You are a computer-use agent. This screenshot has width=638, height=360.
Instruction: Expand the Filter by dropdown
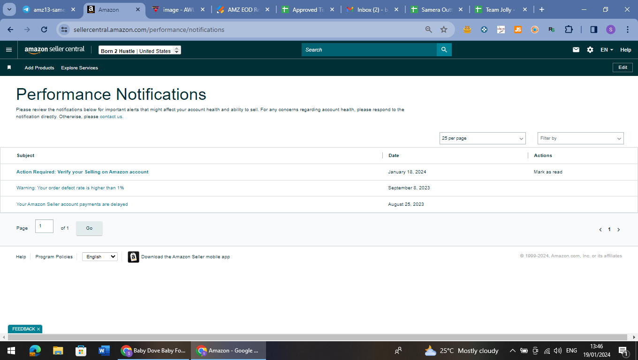pyautogui.click(x=581, y=138)
